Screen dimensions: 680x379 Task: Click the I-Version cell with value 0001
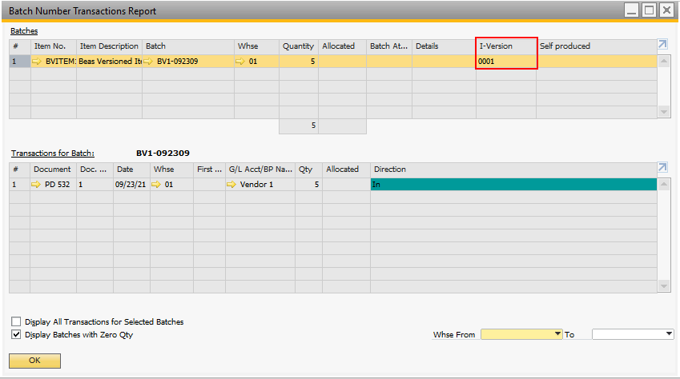pyautogui.click(x=505, y=61)
